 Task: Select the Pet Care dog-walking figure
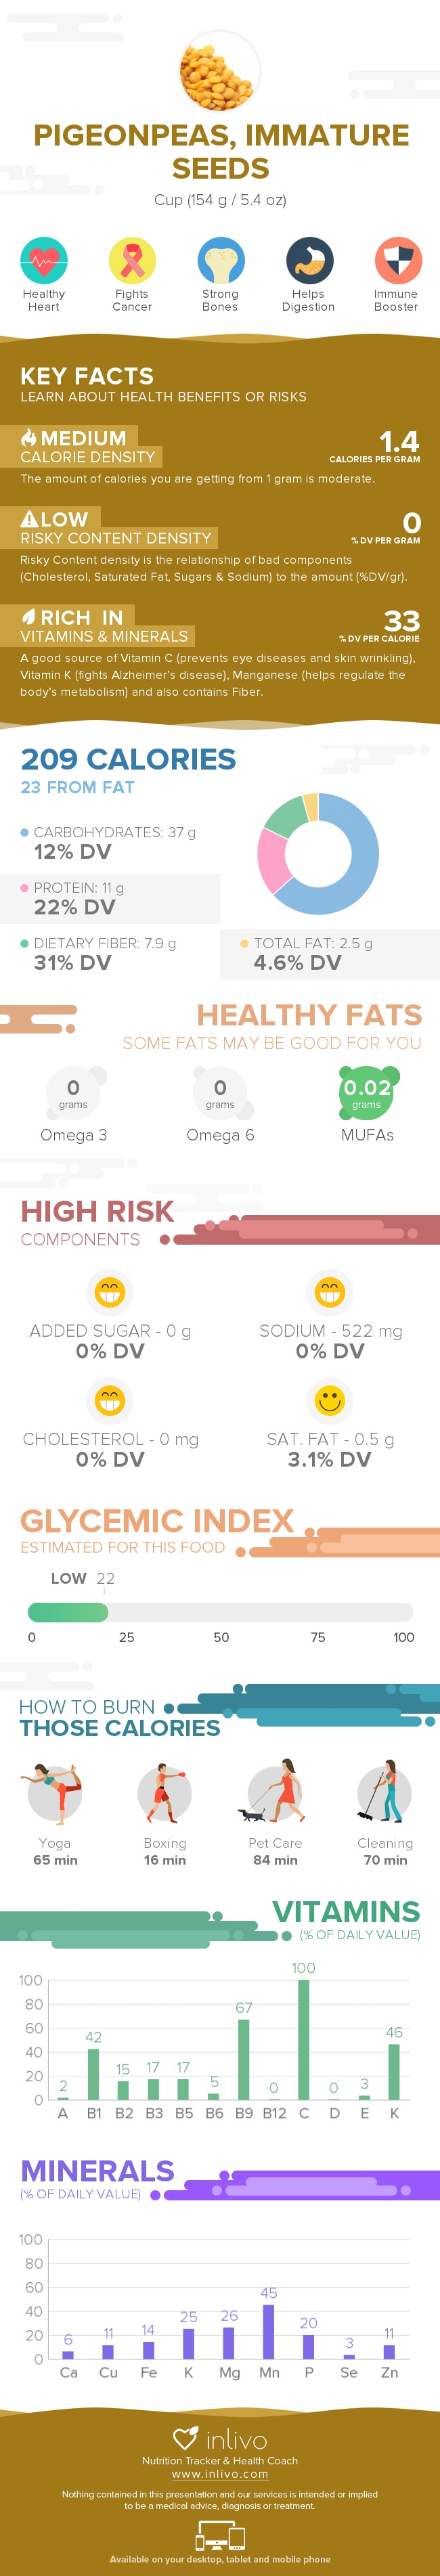click(275, 1793)
